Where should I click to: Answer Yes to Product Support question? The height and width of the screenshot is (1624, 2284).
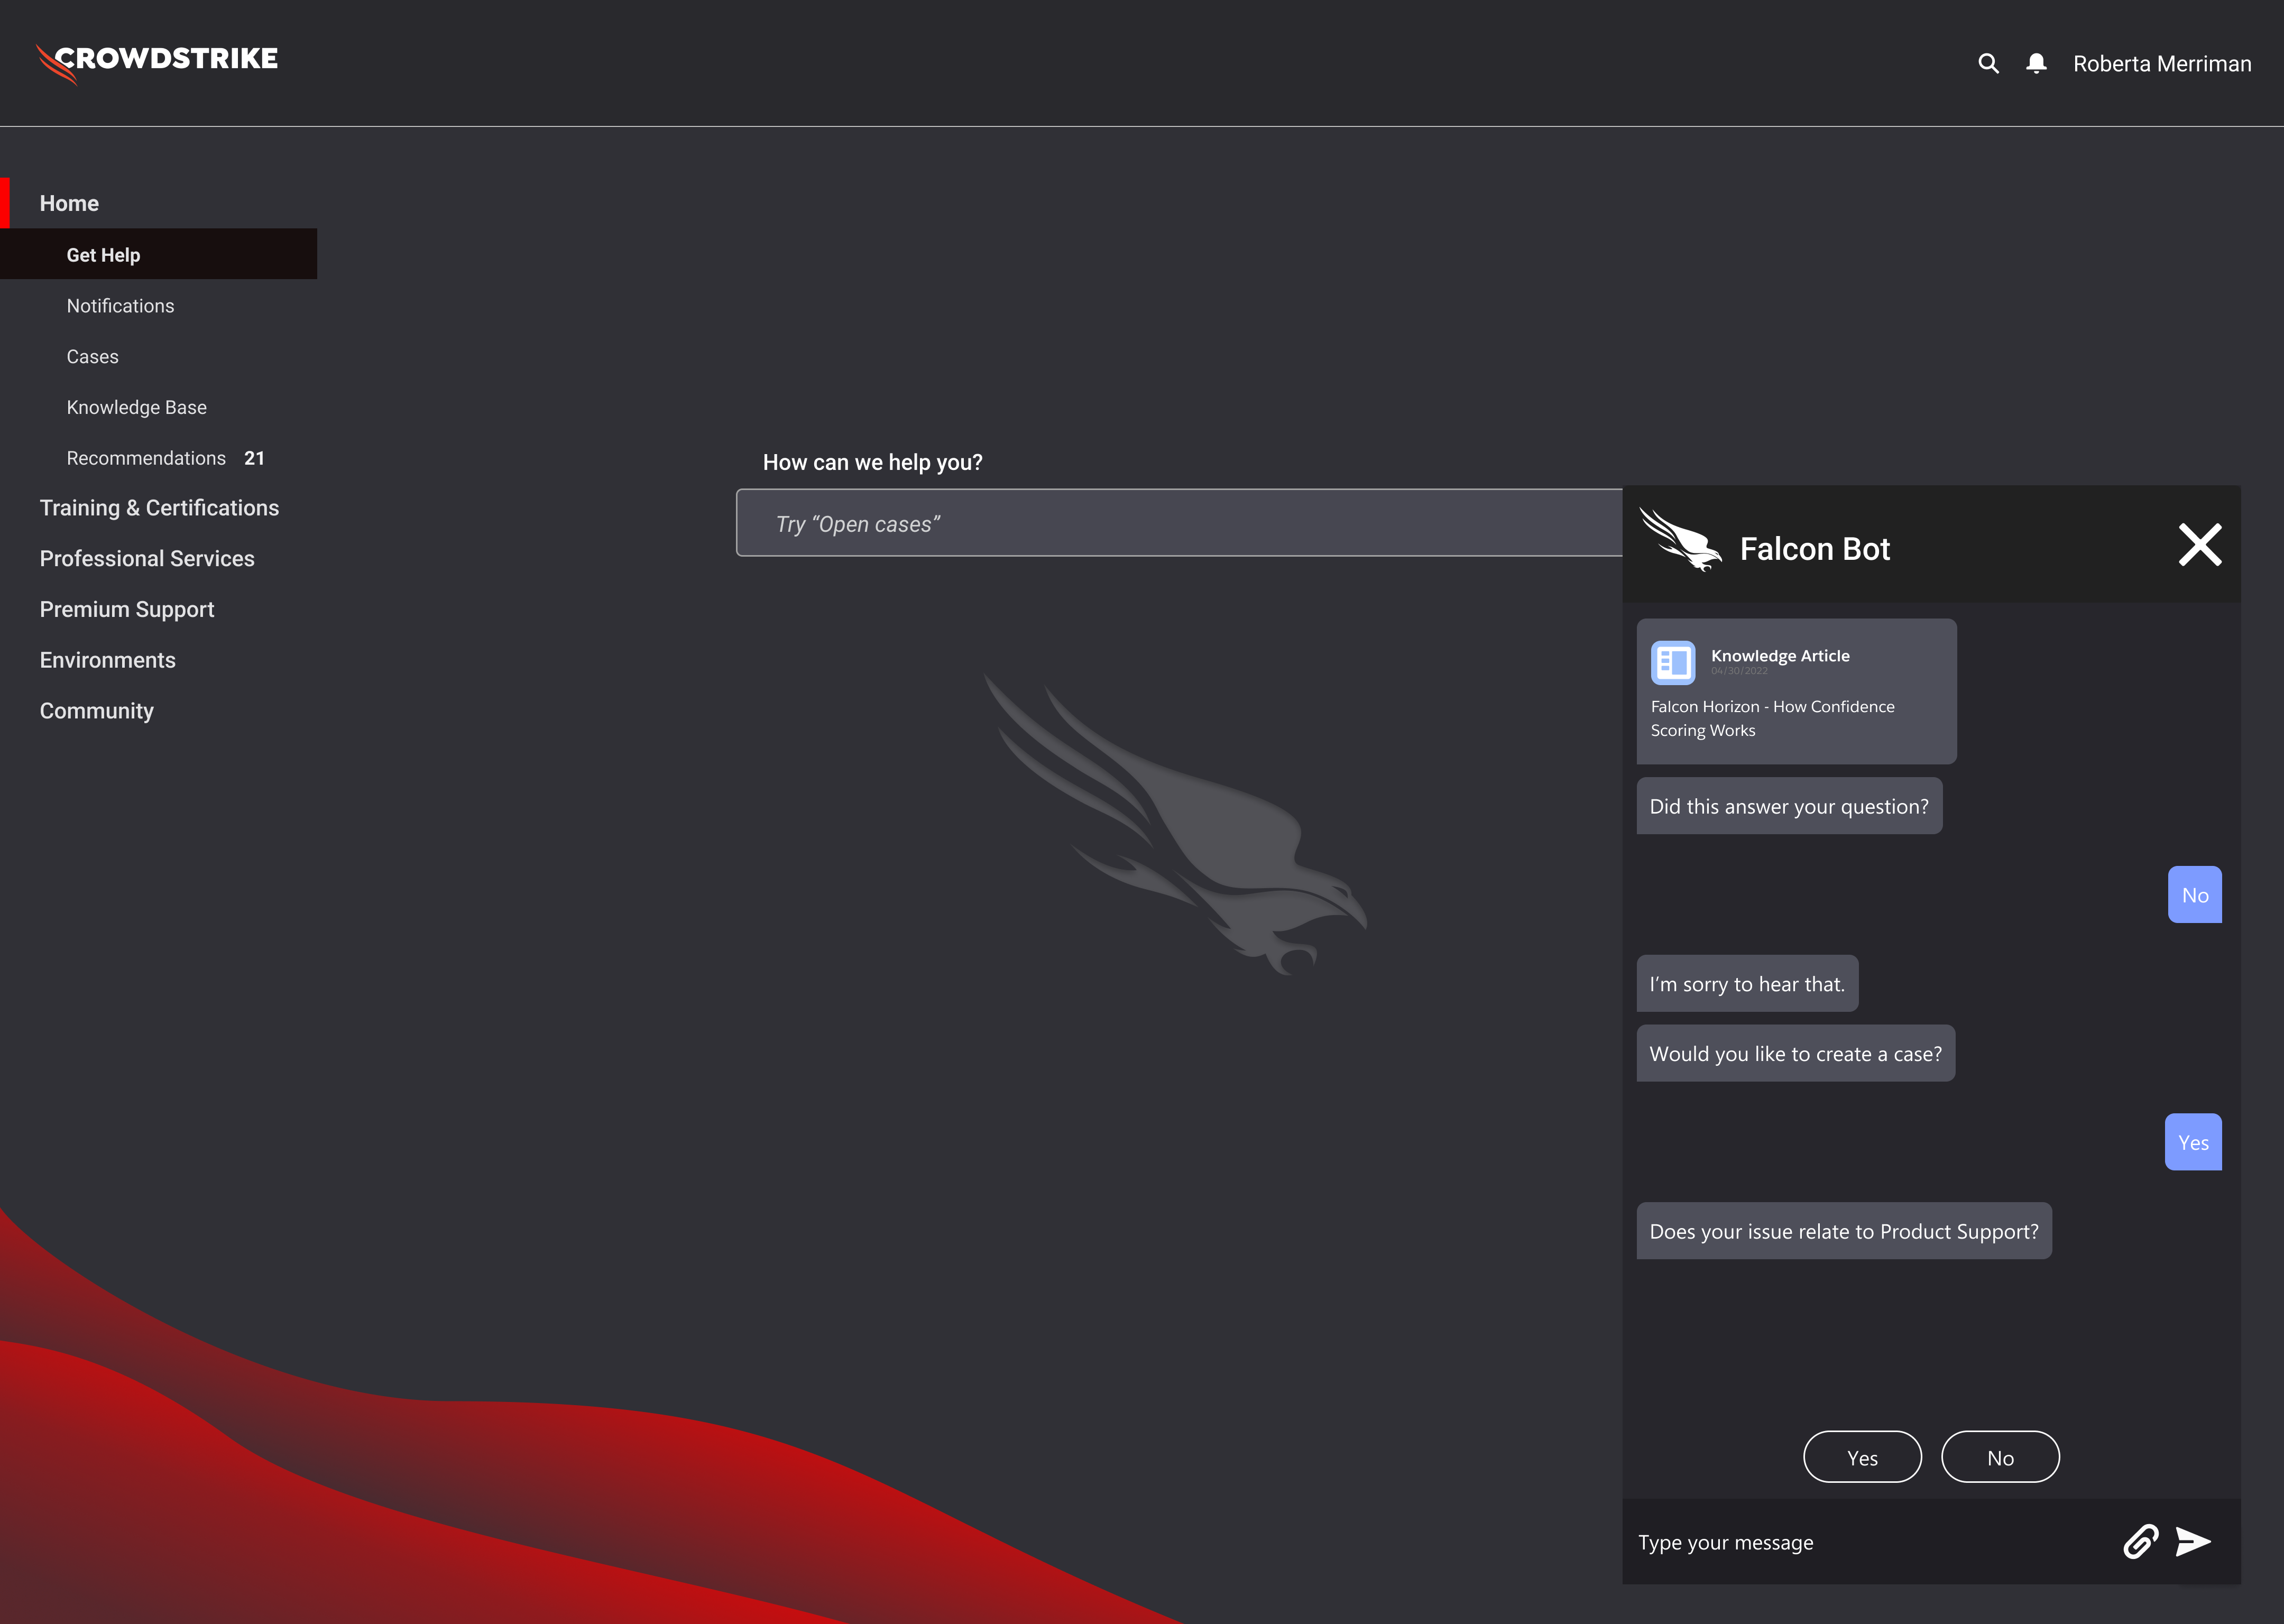coord(1862,1457)
